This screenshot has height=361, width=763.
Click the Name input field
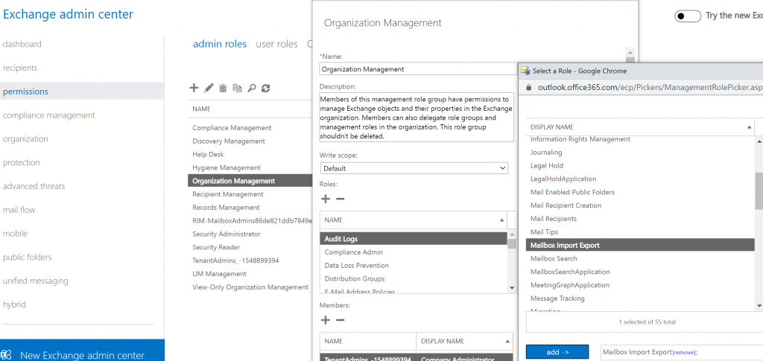(419, 69)
